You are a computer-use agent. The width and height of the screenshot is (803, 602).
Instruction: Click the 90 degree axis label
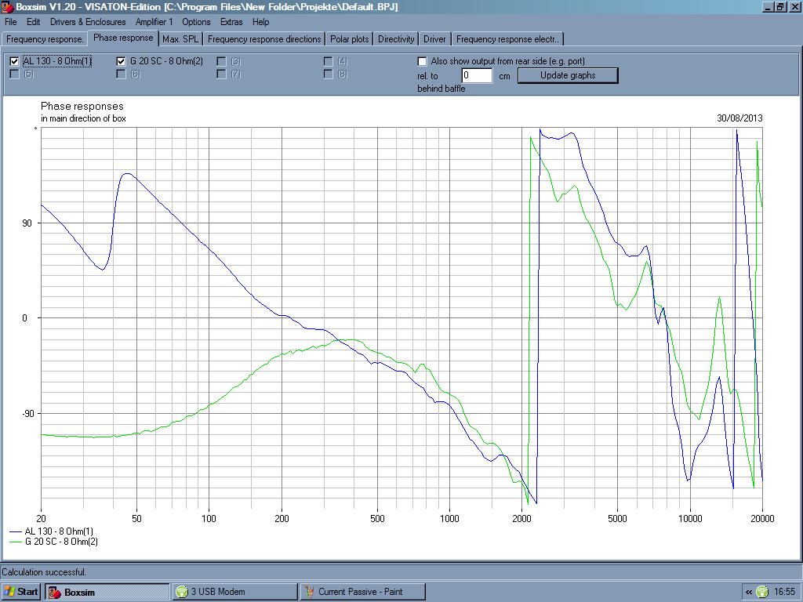click(x=27, y=223)
